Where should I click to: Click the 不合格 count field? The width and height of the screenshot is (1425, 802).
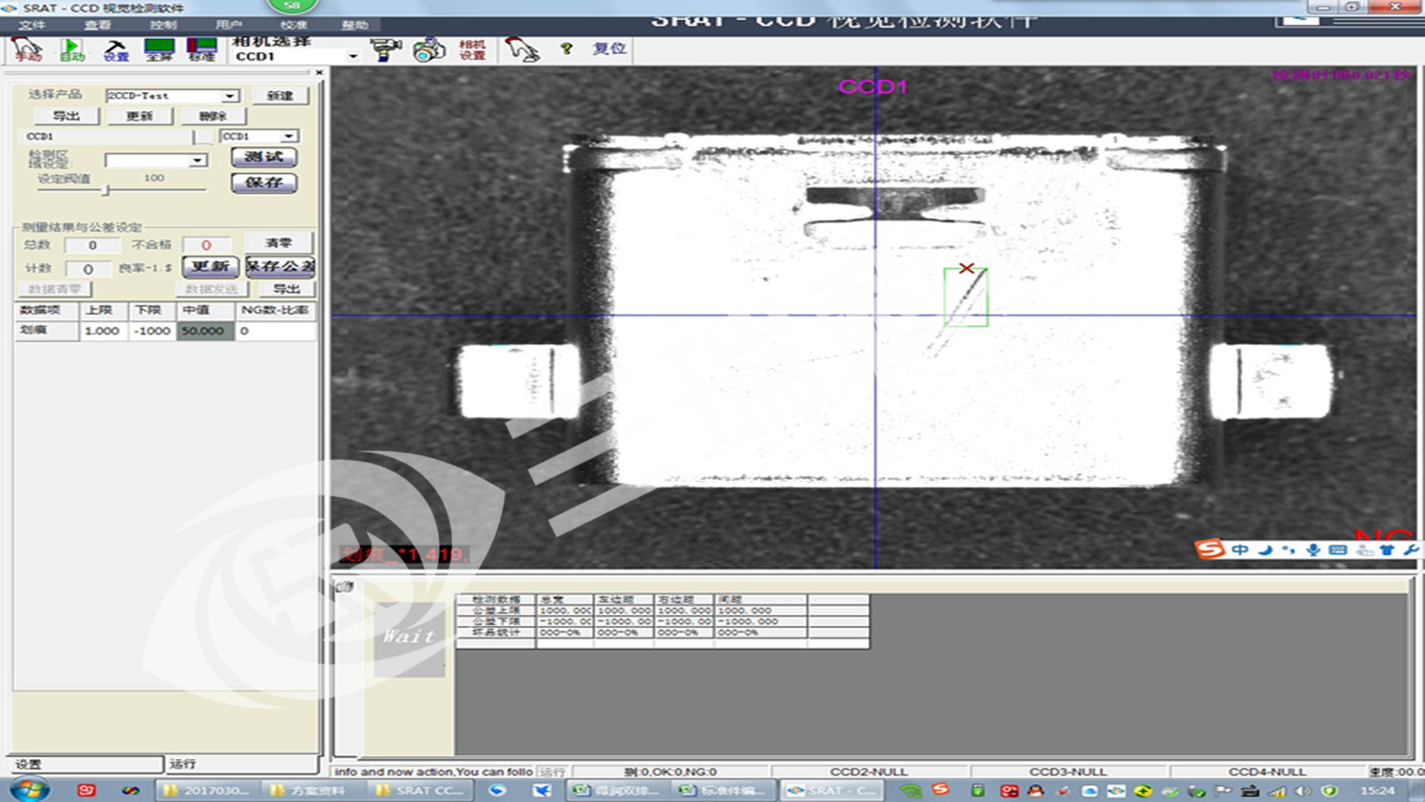pyautogui.click(x=206, y=245)
